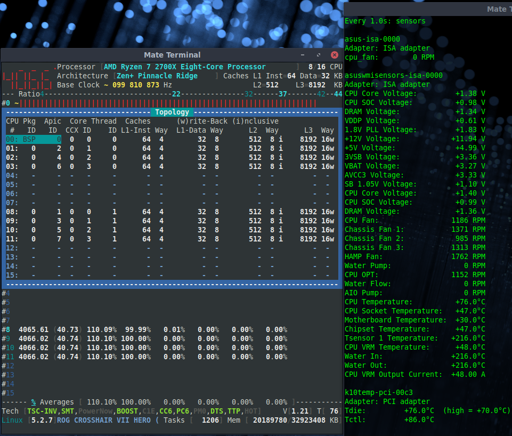The width and height of the screenshot is (512, 436).
Task: Click the asuswmisensors-isa-0000 heading
Action: click(x=394, y=76)
